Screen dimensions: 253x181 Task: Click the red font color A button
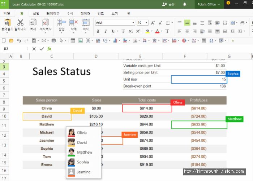[158, 31]
